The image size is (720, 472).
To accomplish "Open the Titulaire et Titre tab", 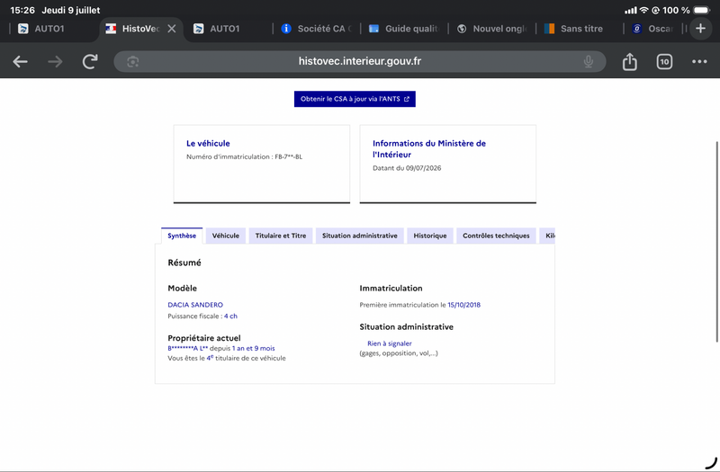I will coord(281,236).
